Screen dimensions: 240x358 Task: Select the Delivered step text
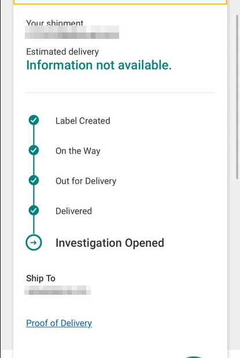pyautogui.click(x=73, y=211)
